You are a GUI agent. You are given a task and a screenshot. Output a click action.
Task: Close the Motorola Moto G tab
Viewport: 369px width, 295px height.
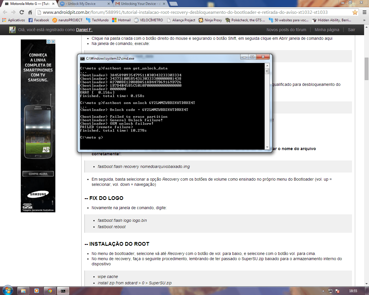point(53,4)
